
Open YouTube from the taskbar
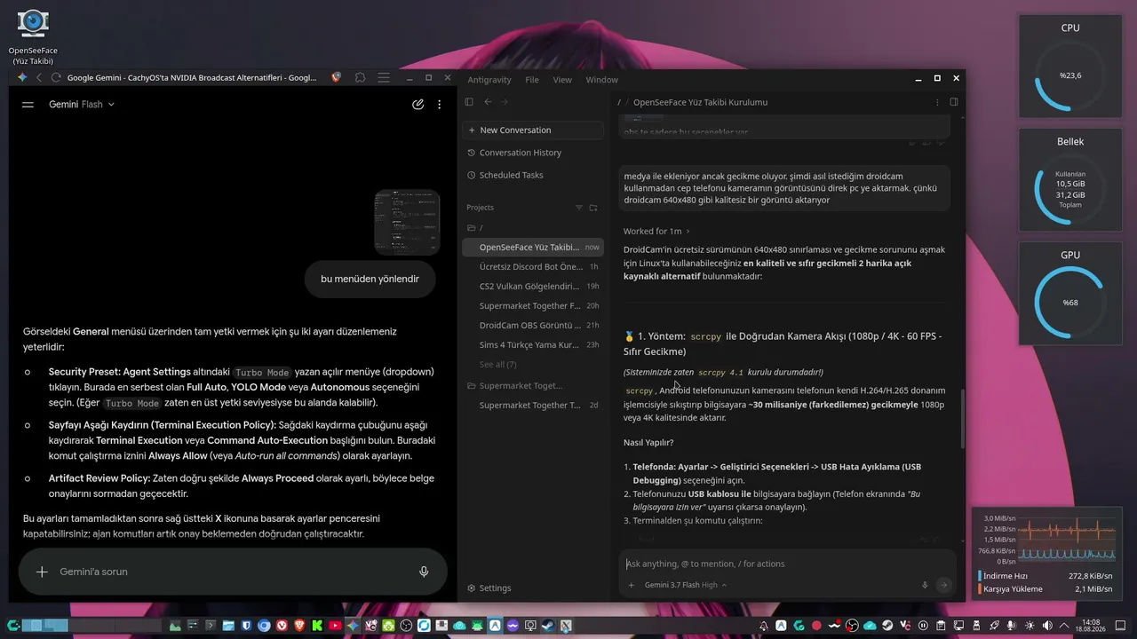click(x=335, y=626)
